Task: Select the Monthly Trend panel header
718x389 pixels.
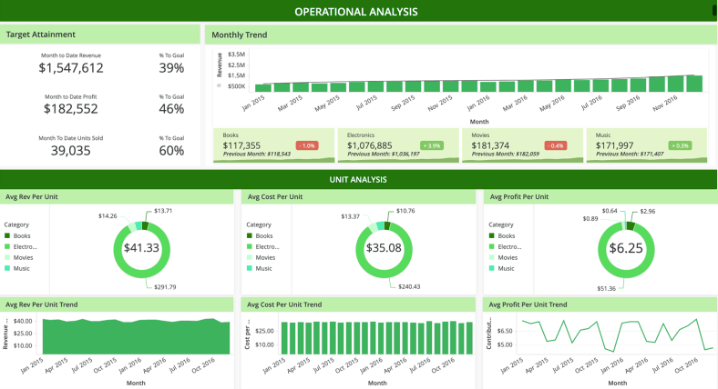Action: [240, 35]
